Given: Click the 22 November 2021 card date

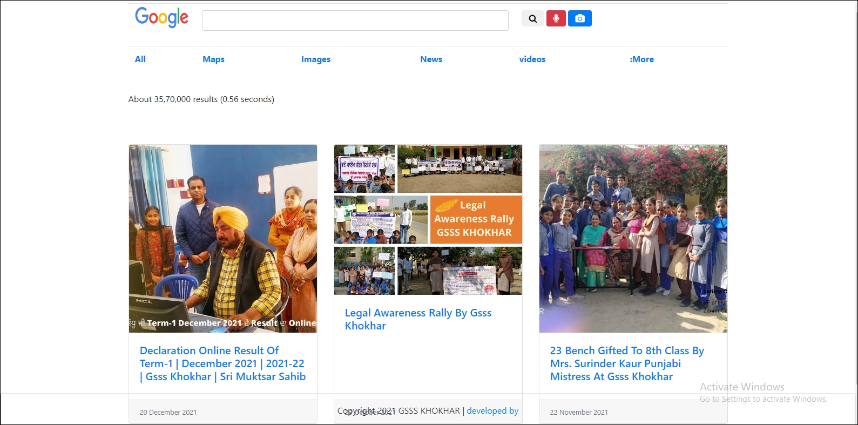Looking at the screenshot, I should (x=578, y=413).
